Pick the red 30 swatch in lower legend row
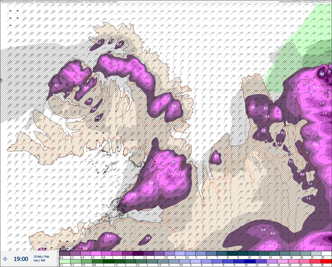332x267 pixels. tap(327, 261)
